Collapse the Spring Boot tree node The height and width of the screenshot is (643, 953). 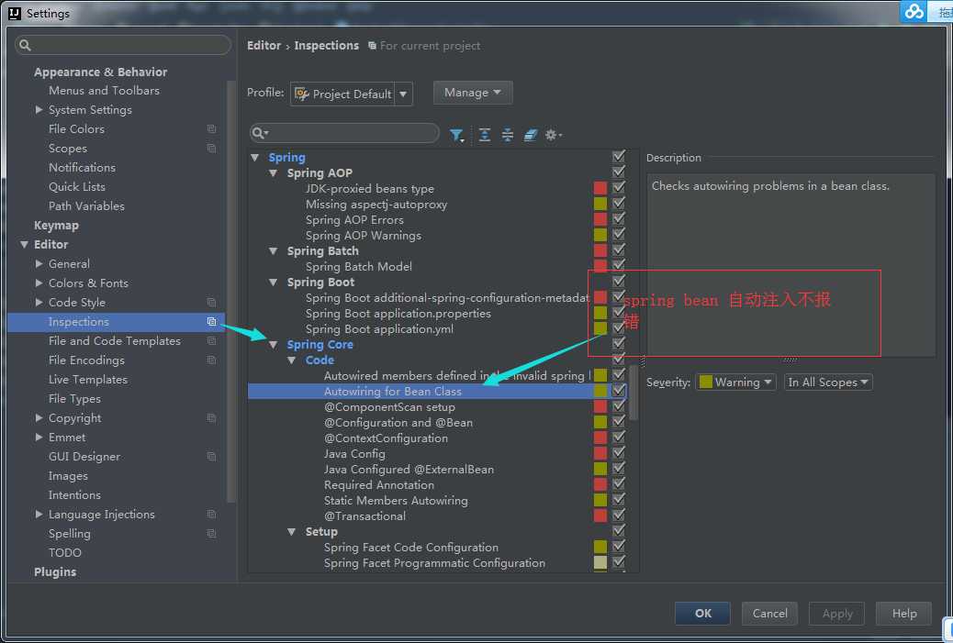pos(274,282)
